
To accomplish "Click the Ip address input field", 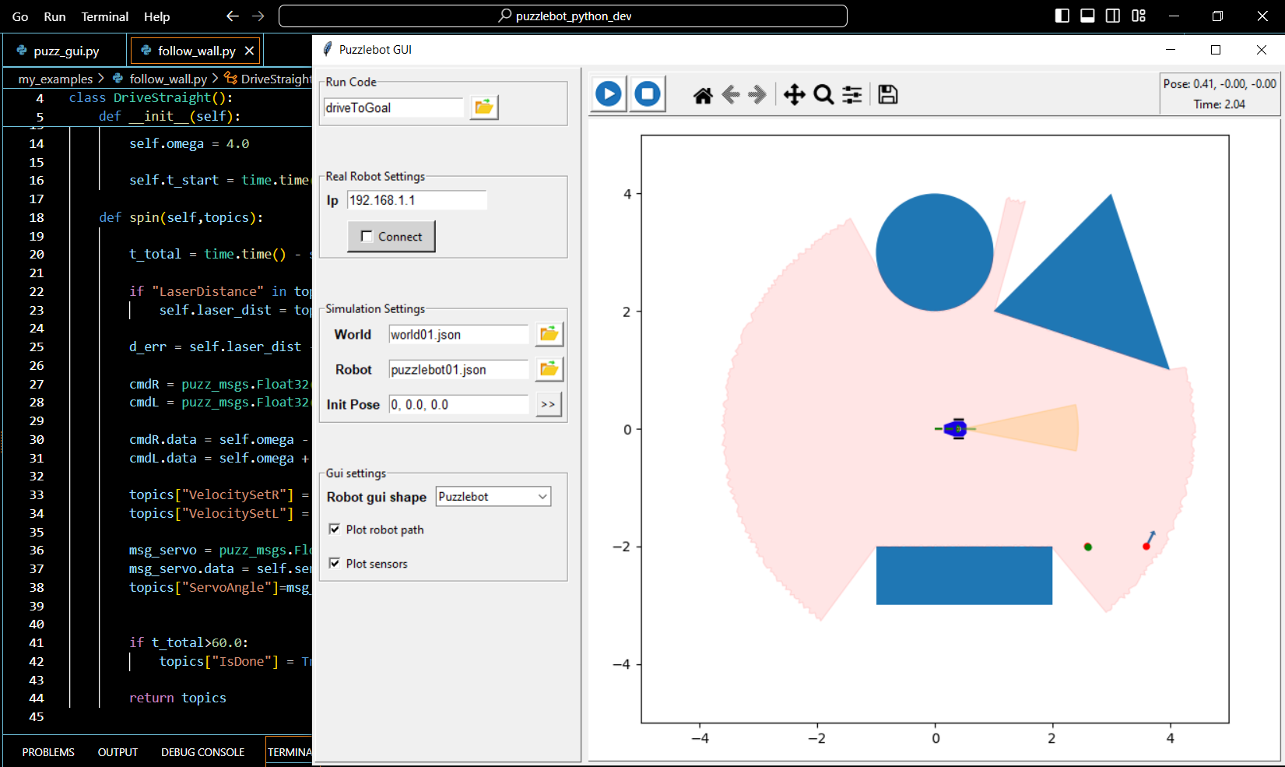I will tap(417, 200).
